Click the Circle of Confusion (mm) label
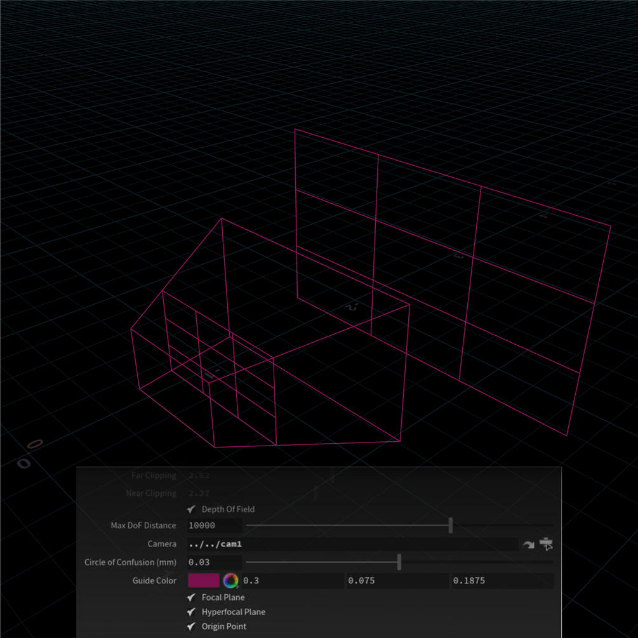The height and width of the screenshot is (638, 638). point(130,562)
